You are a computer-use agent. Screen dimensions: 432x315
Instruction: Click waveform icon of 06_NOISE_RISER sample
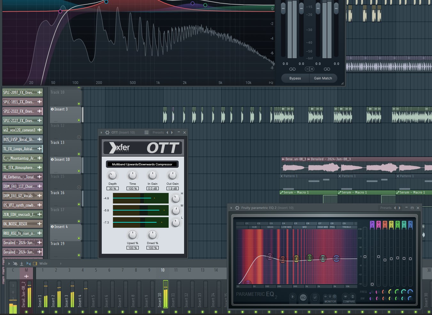coord(40,224)
